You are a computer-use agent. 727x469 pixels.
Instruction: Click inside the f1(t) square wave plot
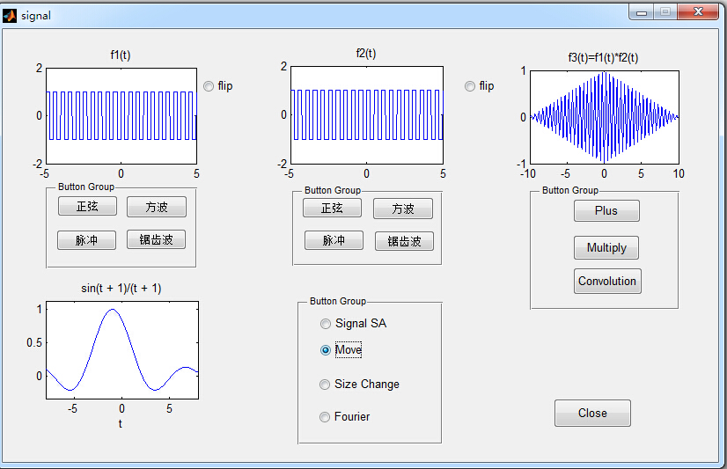pos(121,116)
